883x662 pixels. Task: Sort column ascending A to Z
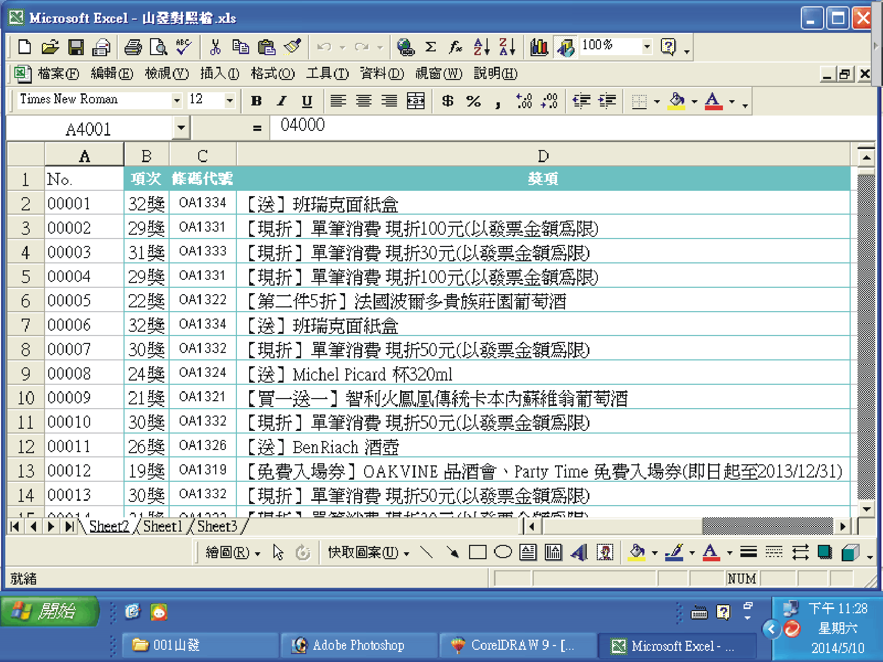click(481, 47)
